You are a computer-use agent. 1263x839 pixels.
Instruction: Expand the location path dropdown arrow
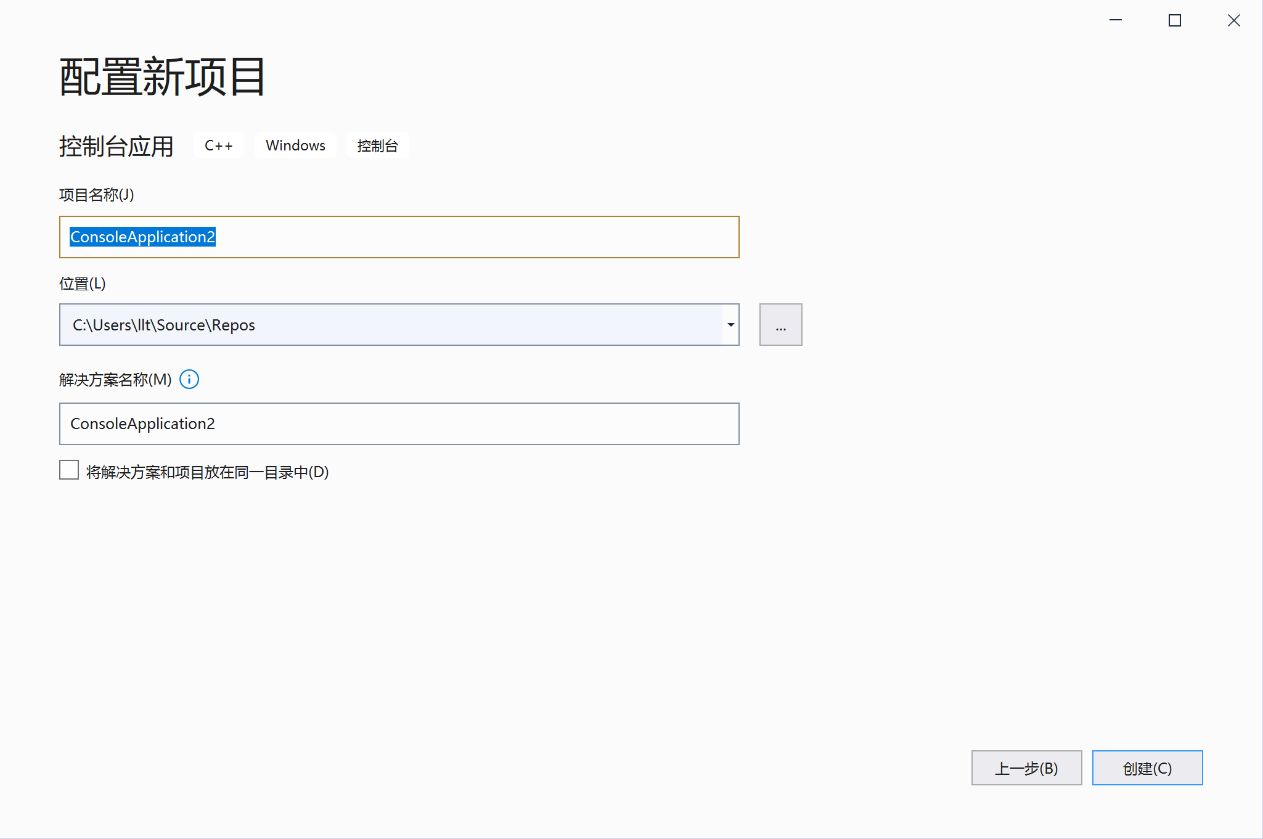(x=730, y=325)
